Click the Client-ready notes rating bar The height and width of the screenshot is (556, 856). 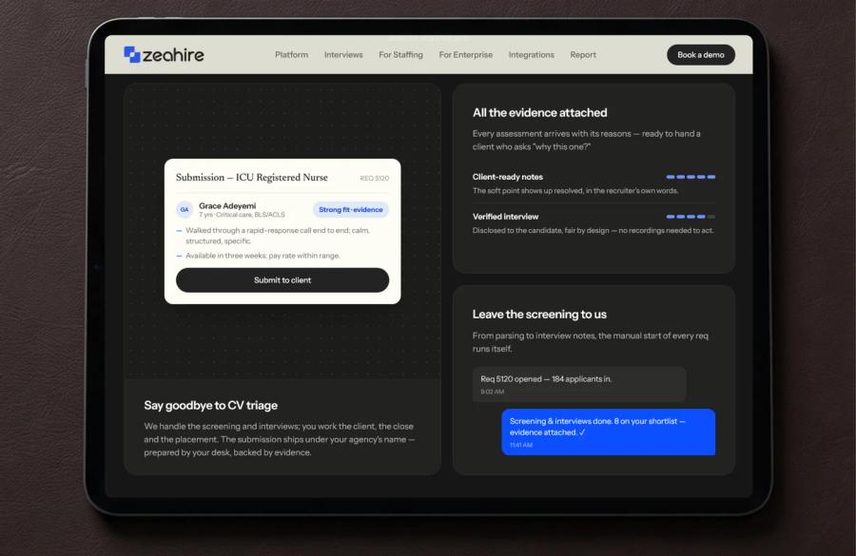691,177
